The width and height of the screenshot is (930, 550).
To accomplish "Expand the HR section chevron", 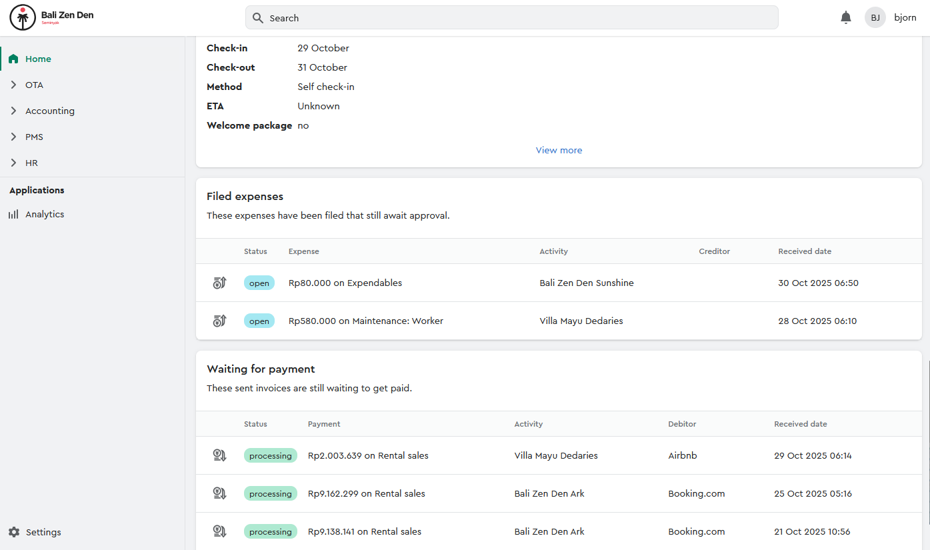I will [x=13, y=163].
